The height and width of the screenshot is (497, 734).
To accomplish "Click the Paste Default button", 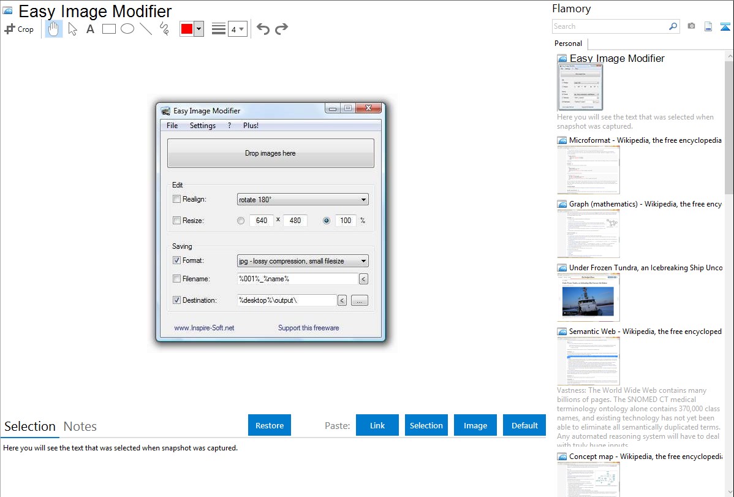I will point(524,425).
